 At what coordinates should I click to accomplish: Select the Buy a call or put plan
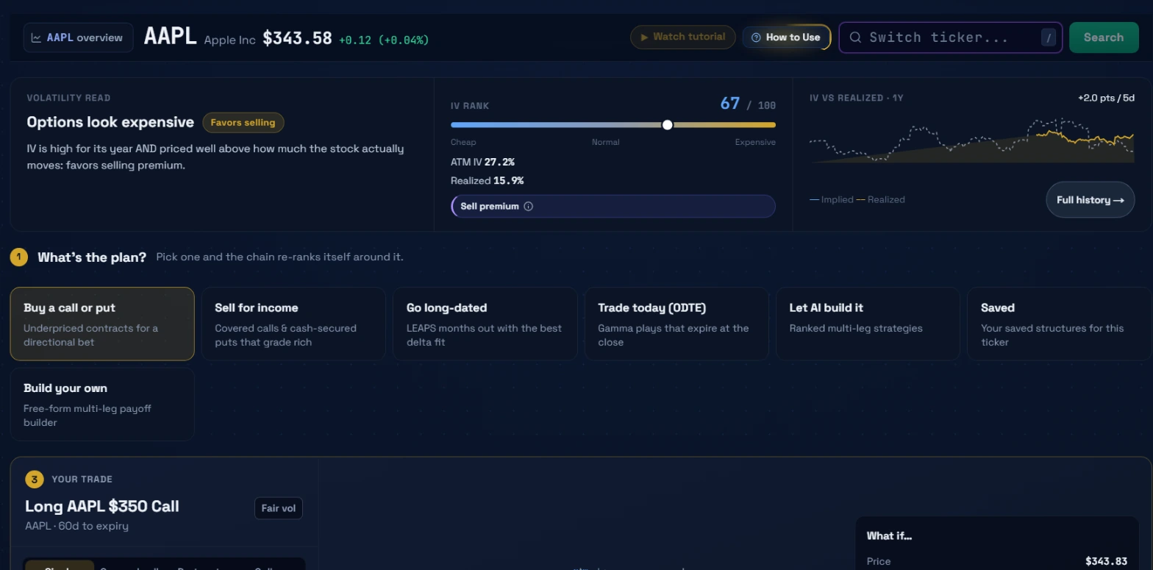point(102,324)
